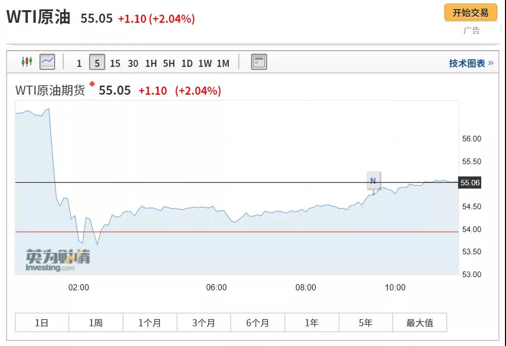Set interval to 1W
Viewport: 506px width, 346px height.
205,63
